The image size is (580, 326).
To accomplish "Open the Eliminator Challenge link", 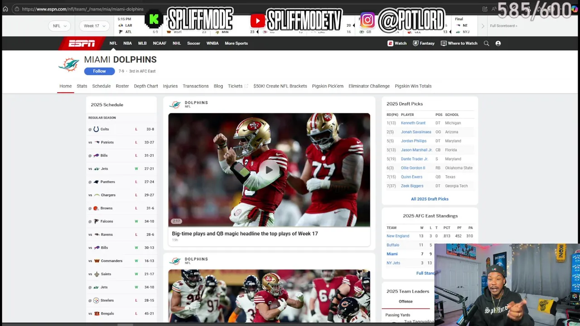I will tap(369, 86).
